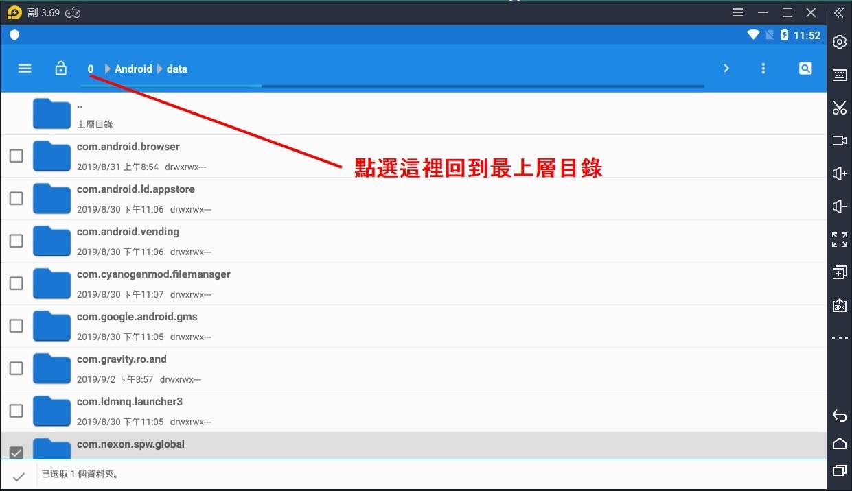Tap the selection checkmark in bottom bar
Image resolution: width=852 pixels, height=491 pixels.
[19, 476]
